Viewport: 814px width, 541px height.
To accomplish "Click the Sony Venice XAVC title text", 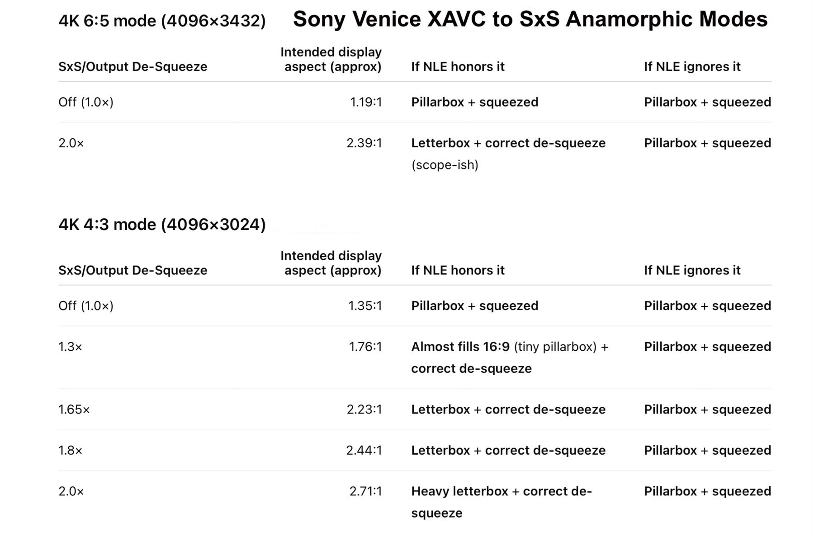I will (530, 19).
